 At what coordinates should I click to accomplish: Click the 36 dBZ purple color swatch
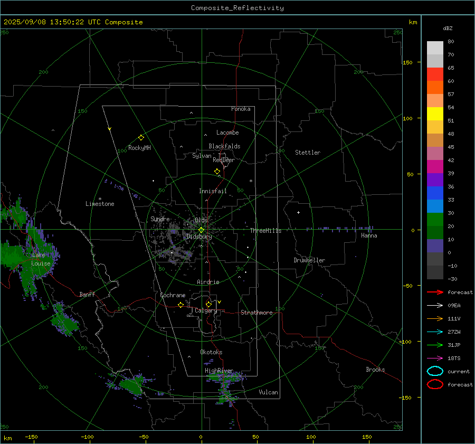[x=435, y=180]
